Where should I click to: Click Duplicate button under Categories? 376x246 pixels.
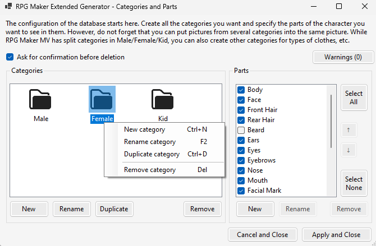point(114,209)
